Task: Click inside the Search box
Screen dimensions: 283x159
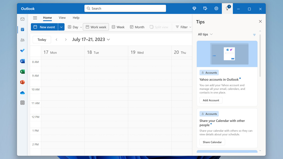Action: click(125, 8)
